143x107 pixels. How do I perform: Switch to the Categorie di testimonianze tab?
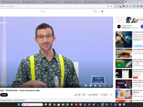[31, 2]
